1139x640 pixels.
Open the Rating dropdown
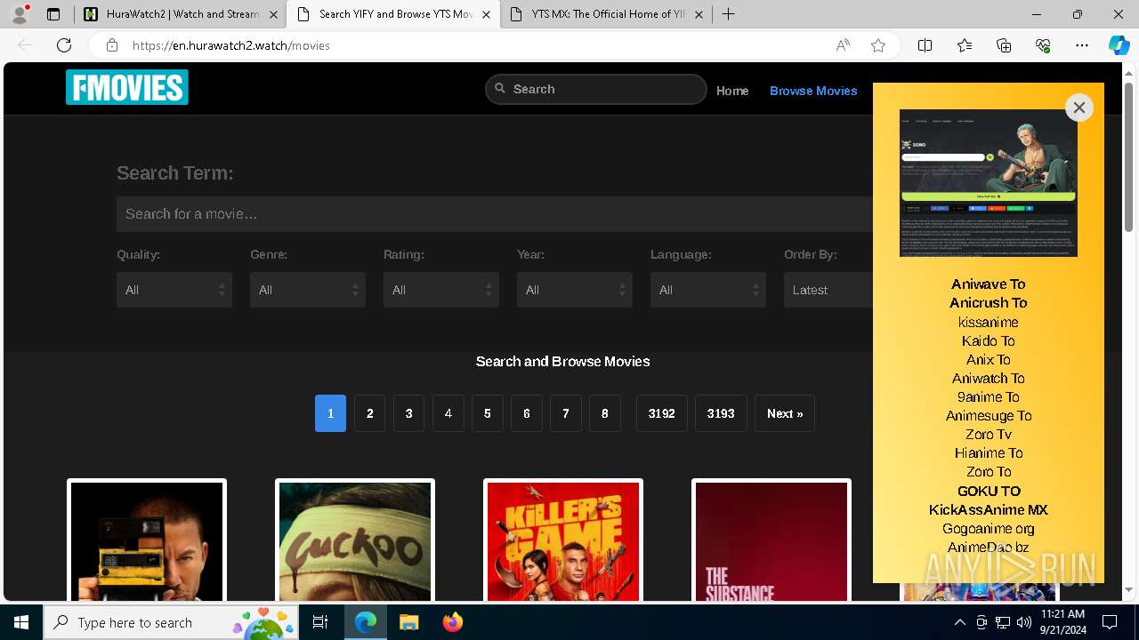[x=441, y=290]
